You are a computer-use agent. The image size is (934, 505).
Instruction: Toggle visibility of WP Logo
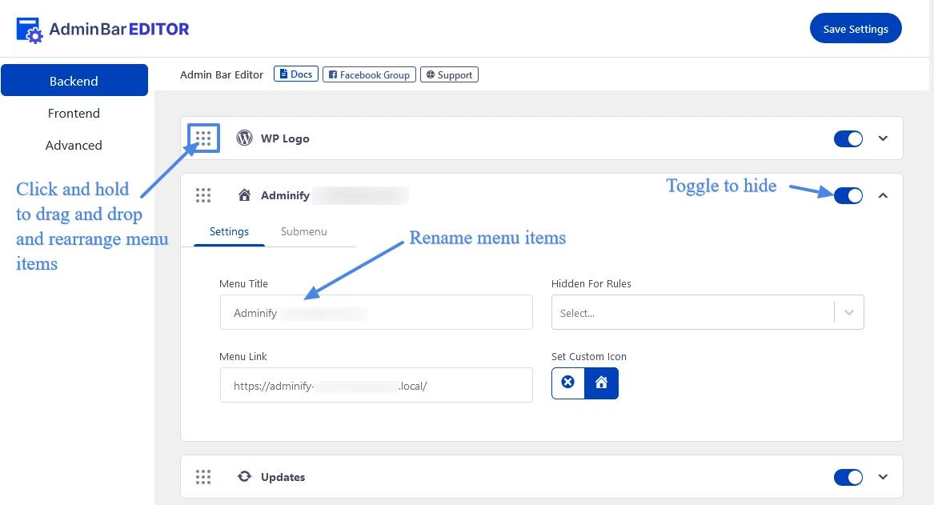[848, 138]
